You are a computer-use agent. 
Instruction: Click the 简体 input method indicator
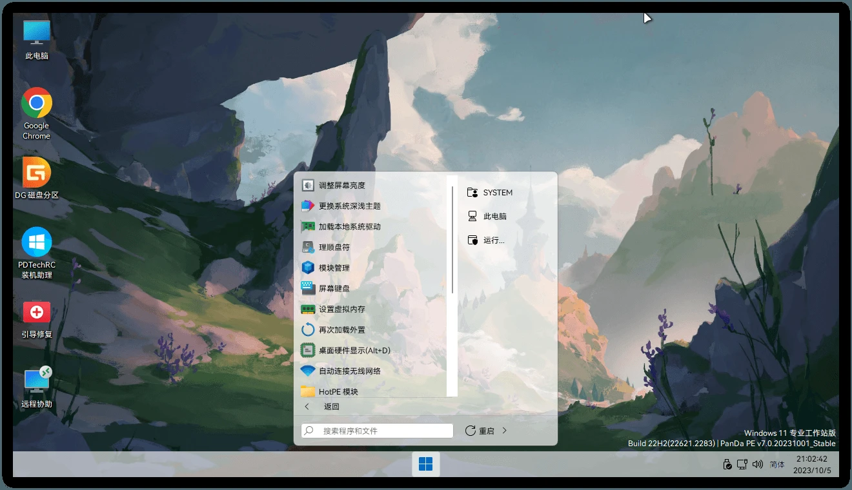pyautogui.click(x=777, y=464)
